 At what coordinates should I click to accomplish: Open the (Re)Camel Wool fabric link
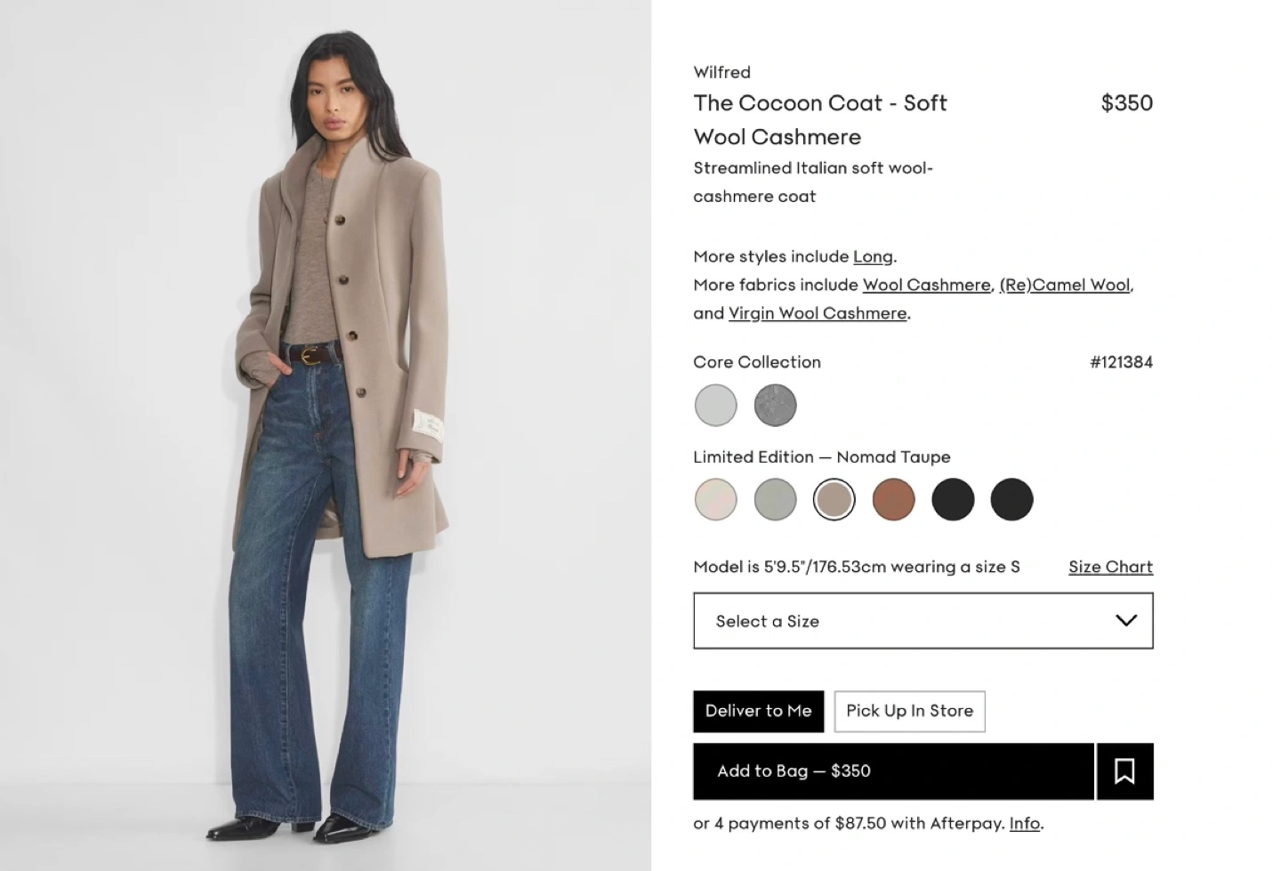[x=1065, y=285]
